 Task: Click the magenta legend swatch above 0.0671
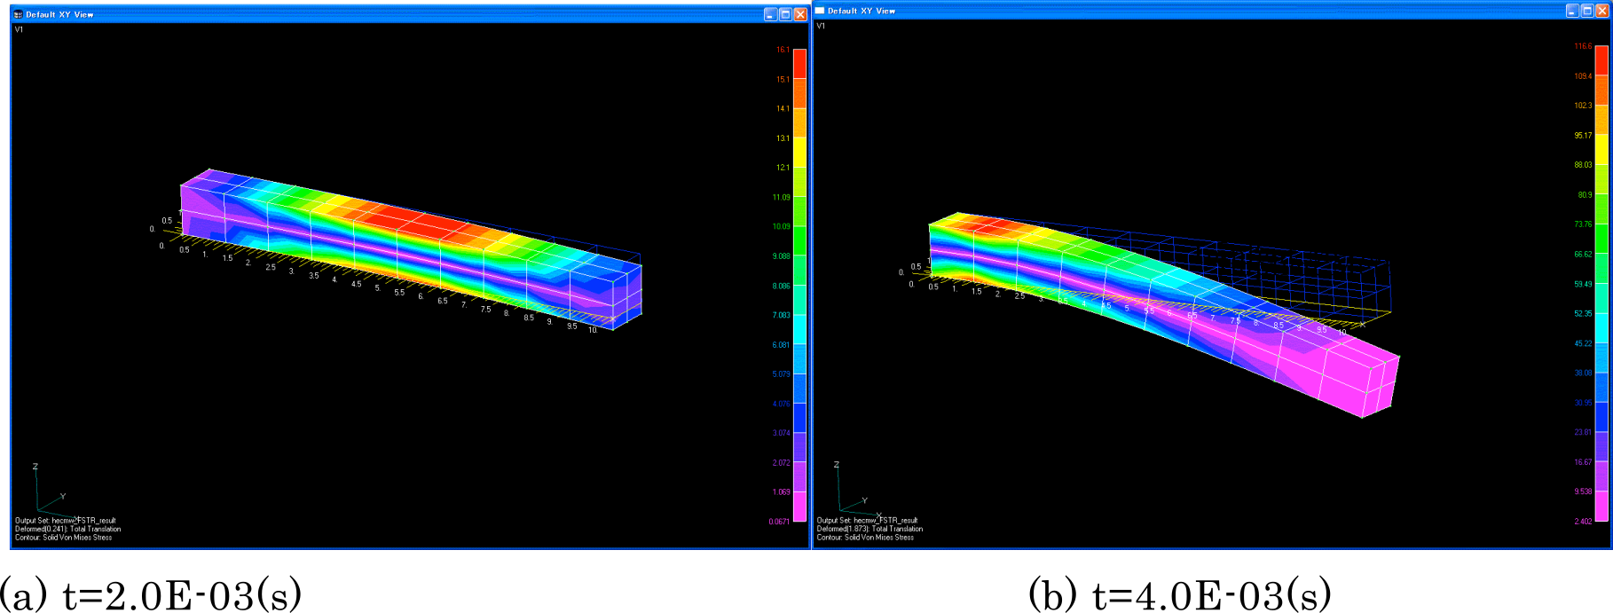click(799, 507)
